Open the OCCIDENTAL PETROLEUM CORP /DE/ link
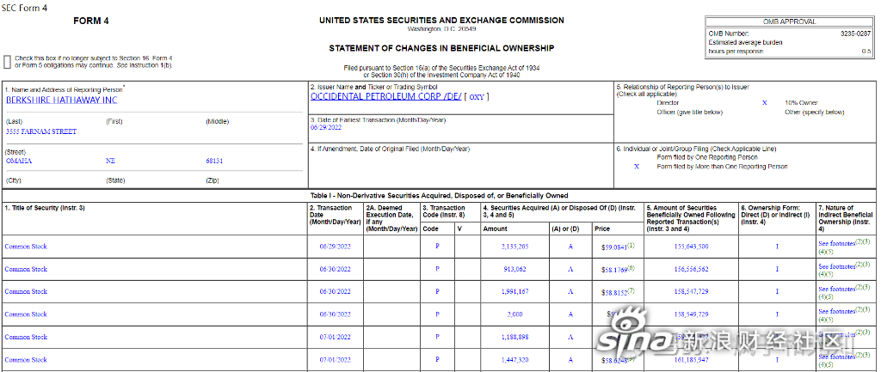 click(x=386, y=96)
